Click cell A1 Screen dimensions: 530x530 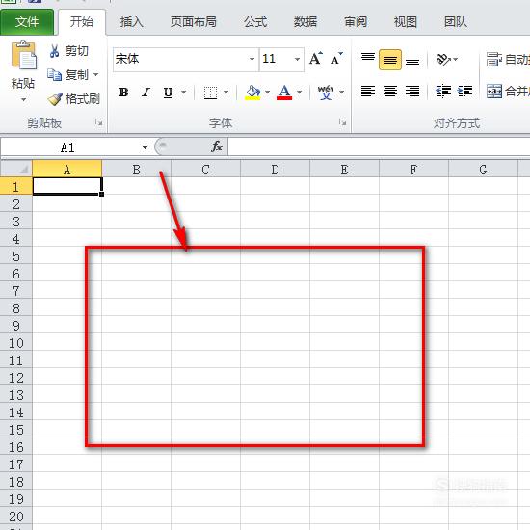pos(66,186)
